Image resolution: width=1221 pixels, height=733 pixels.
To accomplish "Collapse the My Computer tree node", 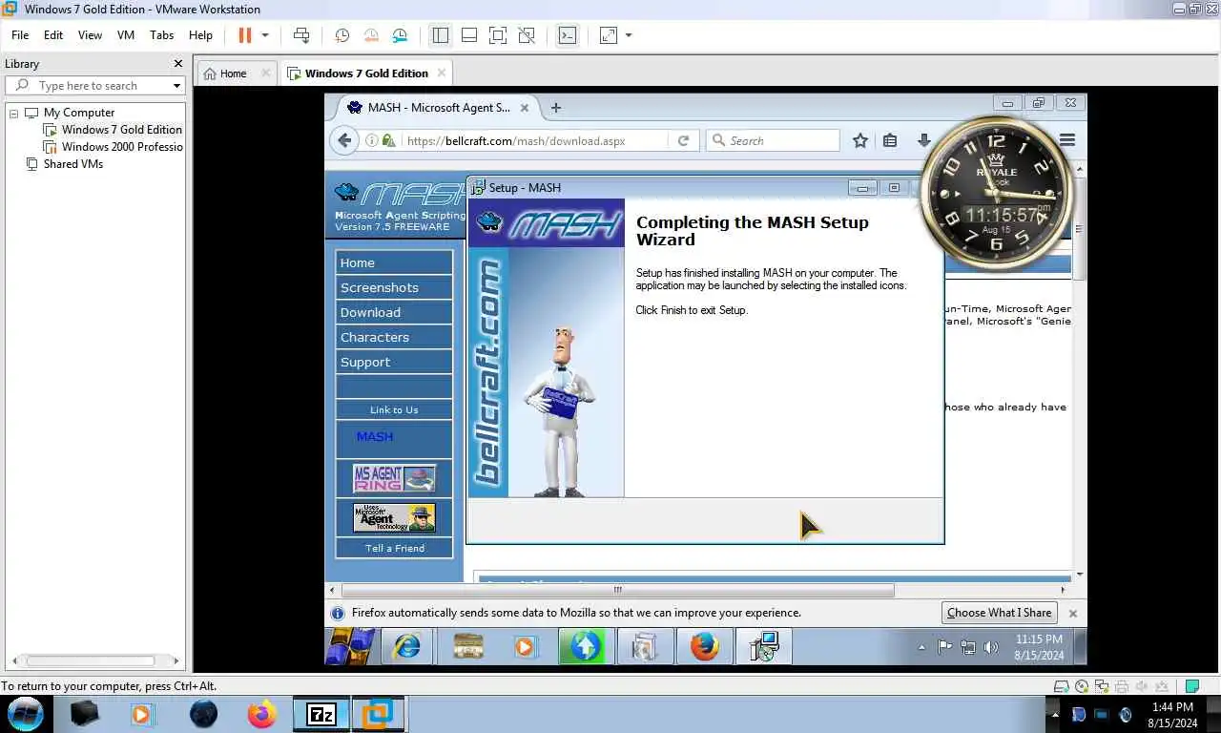I will (x=14, y=113).
